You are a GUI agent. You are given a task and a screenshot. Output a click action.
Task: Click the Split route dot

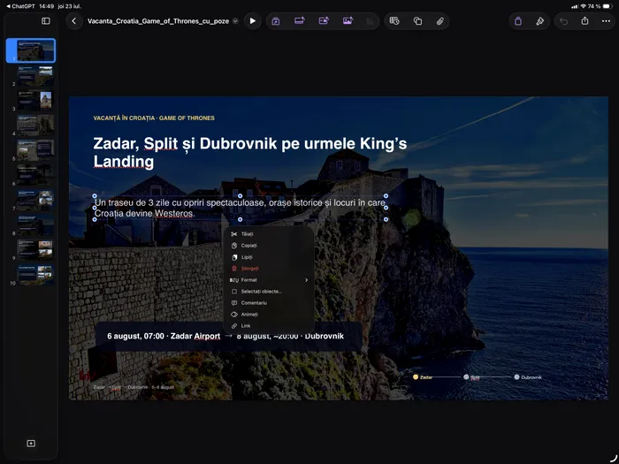(x=466, y=377)
